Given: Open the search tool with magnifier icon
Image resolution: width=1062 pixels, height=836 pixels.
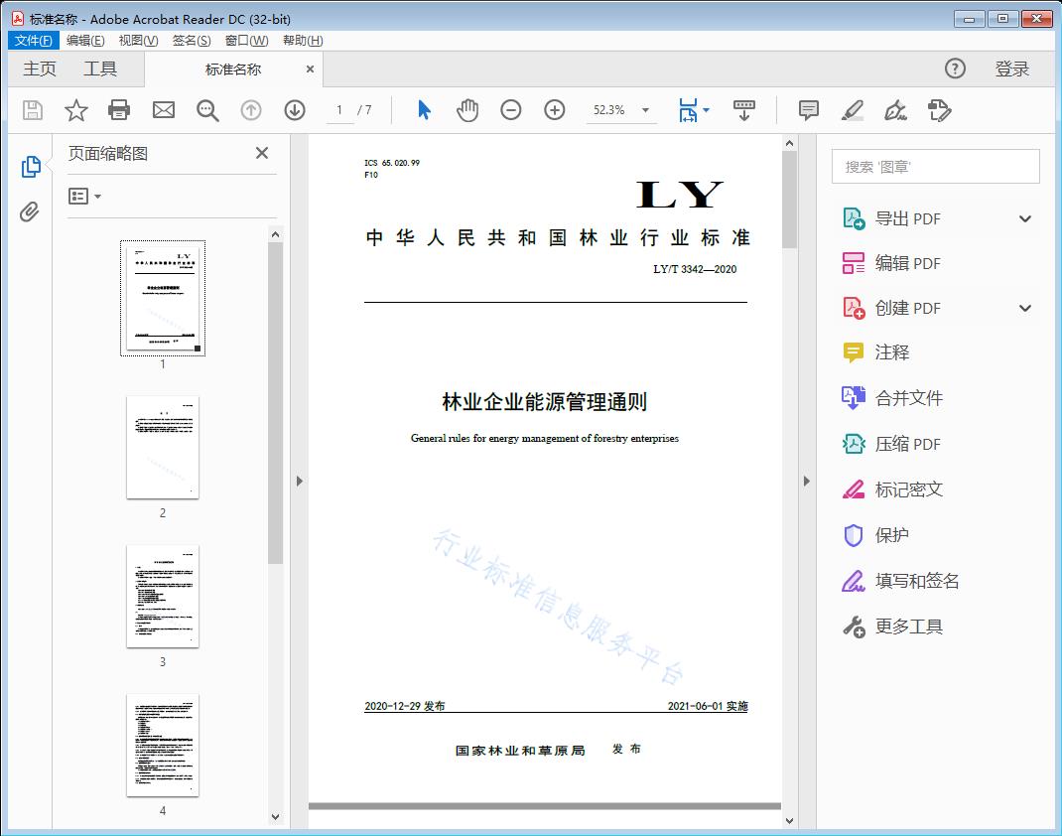Looking at the screenshot, I should pyautogui.click(x=207, y=110).
